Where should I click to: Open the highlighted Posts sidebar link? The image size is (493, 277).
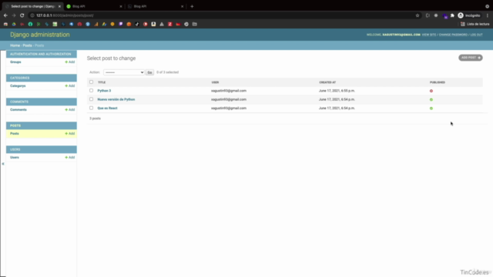tap(15, 133)
